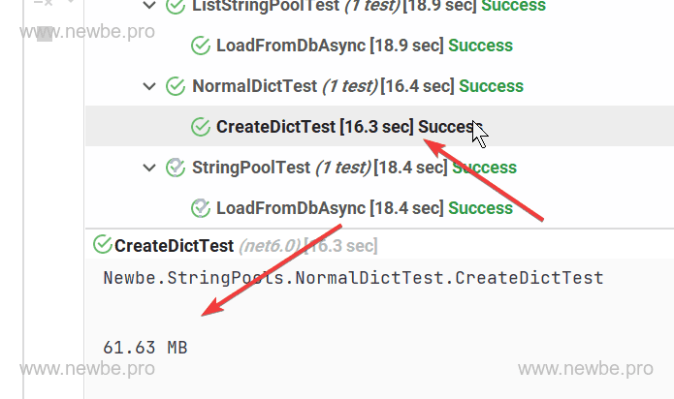Click the NormalDictTest success checkmark icon

tap(176, 86)
